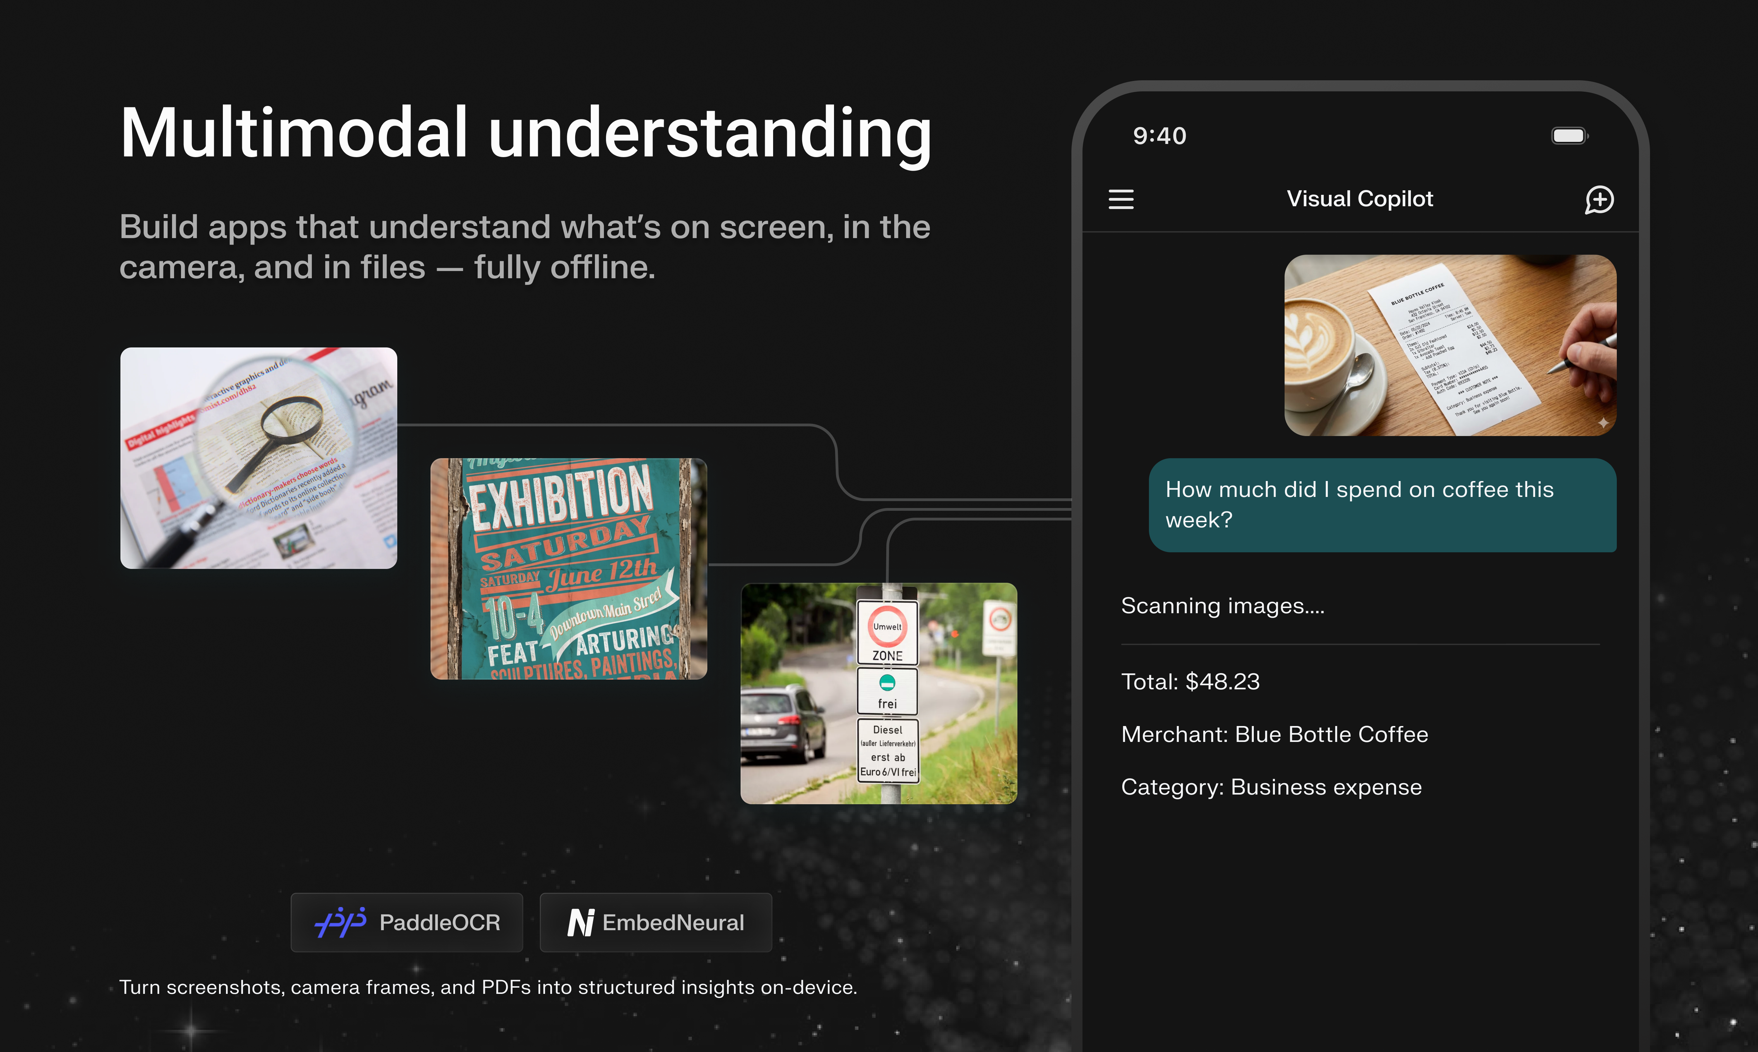The height and width of the screenshot is (1052, 1758).
Task: Select the Total $48.23 result line
Action: [x=1191, y=681]
